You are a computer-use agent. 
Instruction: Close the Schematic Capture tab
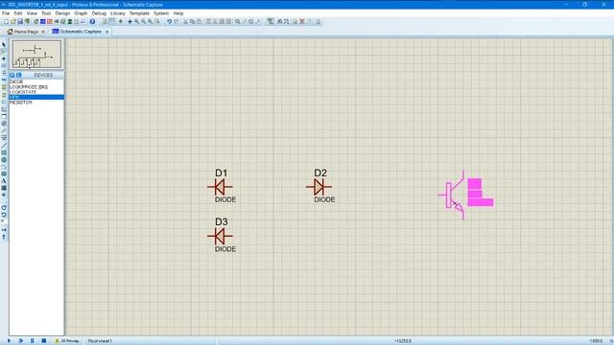(106, 32)
